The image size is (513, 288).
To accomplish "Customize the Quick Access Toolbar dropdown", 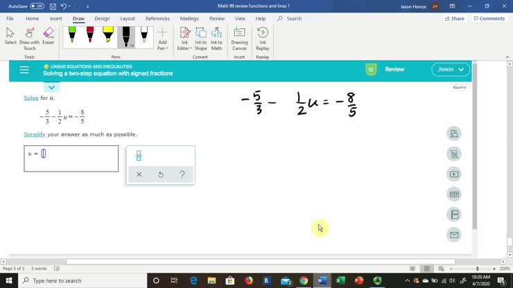I will pos(87,6).
